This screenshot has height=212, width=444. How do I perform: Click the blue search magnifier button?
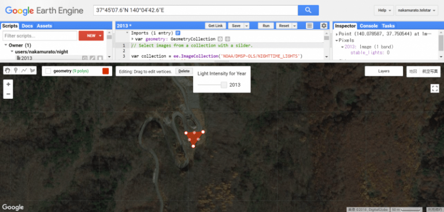[308, 10]
